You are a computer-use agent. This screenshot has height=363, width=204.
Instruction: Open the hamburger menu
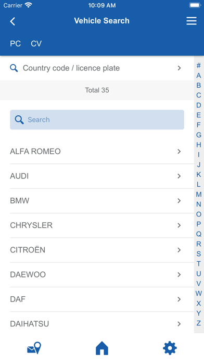192,21
